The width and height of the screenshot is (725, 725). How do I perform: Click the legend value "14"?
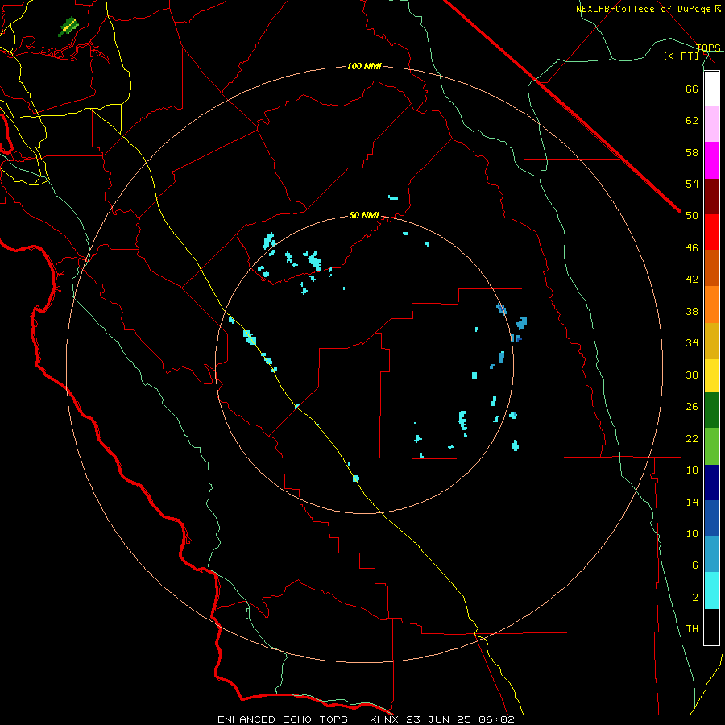click(x=692, y=502)
